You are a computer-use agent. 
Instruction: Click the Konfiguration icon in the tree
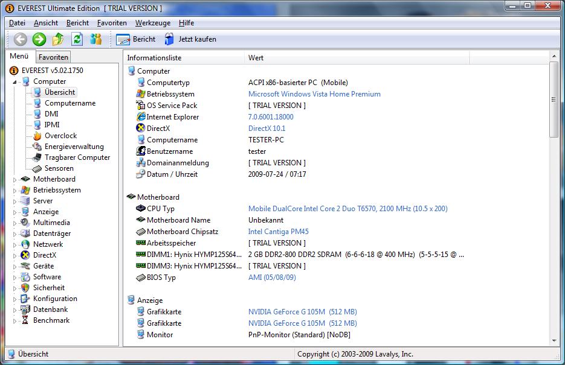[25, 299]
